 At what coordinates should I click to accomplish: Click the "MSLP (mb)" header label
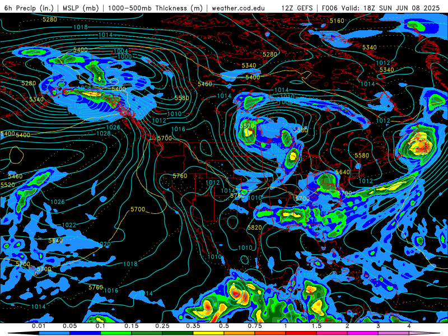(81, 8)
